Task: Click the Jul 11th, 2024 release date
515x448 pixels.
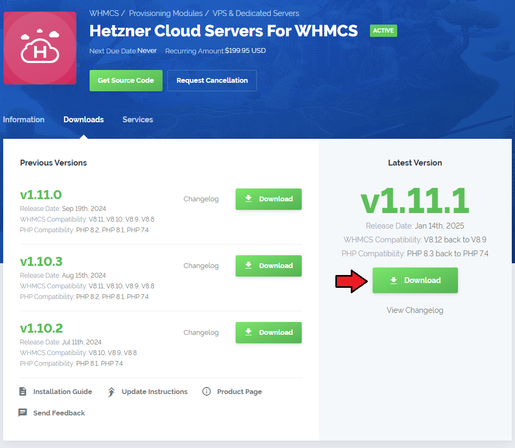Action: coord(82,342)
